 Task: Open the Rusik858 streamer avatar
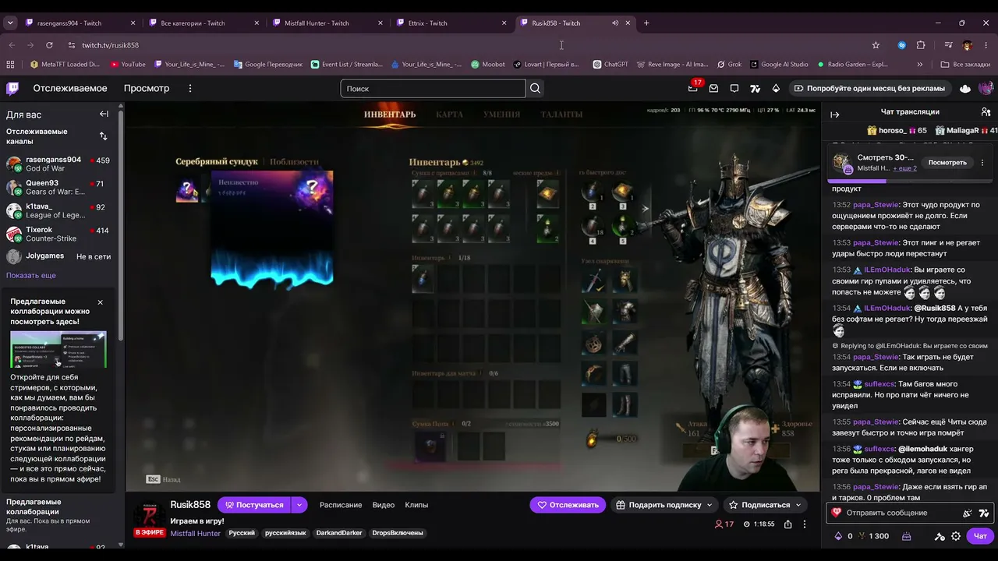pos(148,516)
